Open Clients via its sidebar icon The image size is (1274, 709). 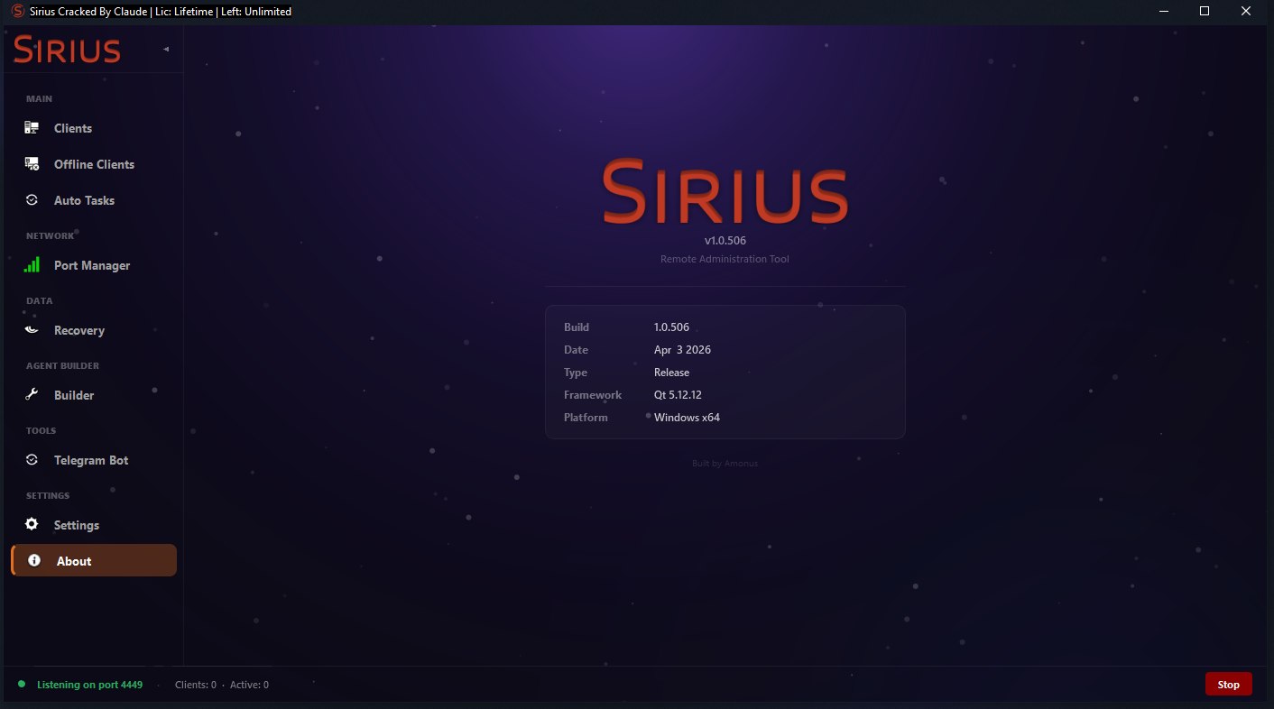tap(32, 128)
